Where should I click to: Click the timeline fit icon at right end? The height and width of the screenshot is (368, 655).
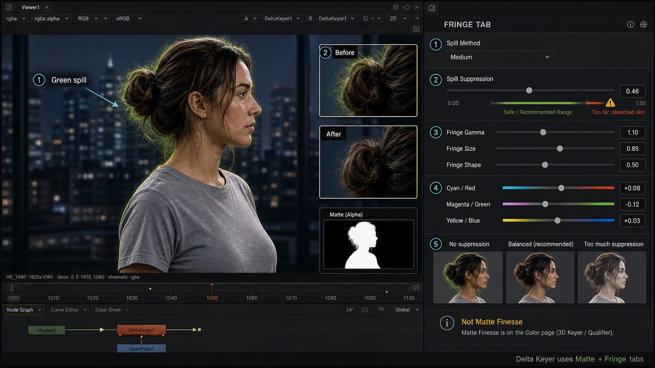pyautogui.click(x=416, y=288)
